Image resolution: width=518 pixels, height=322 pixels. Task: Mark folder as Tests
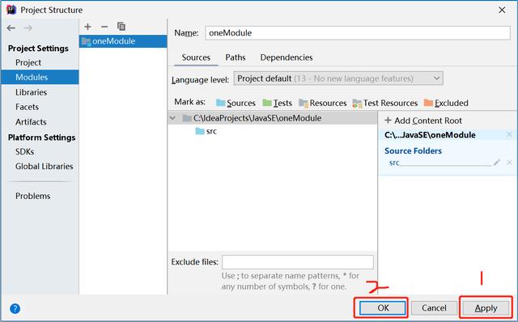coord(277,103)
